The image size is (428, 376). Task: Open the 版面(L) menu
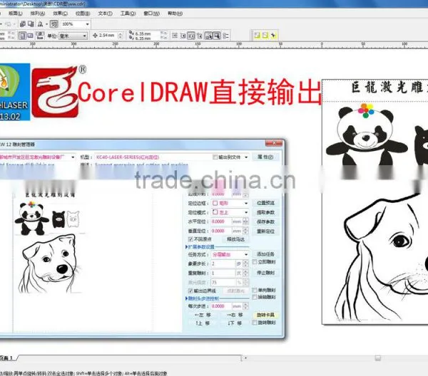coord(15,13)
